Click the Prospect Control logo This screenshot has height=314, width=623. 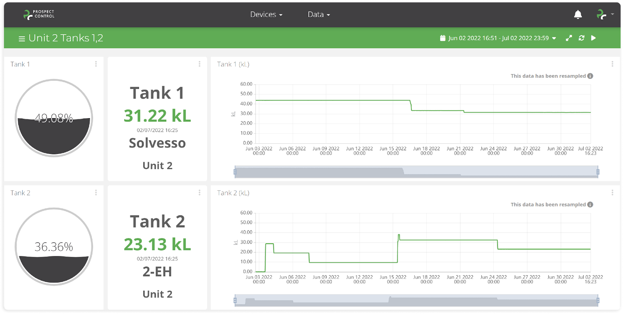tap(39, 14)
